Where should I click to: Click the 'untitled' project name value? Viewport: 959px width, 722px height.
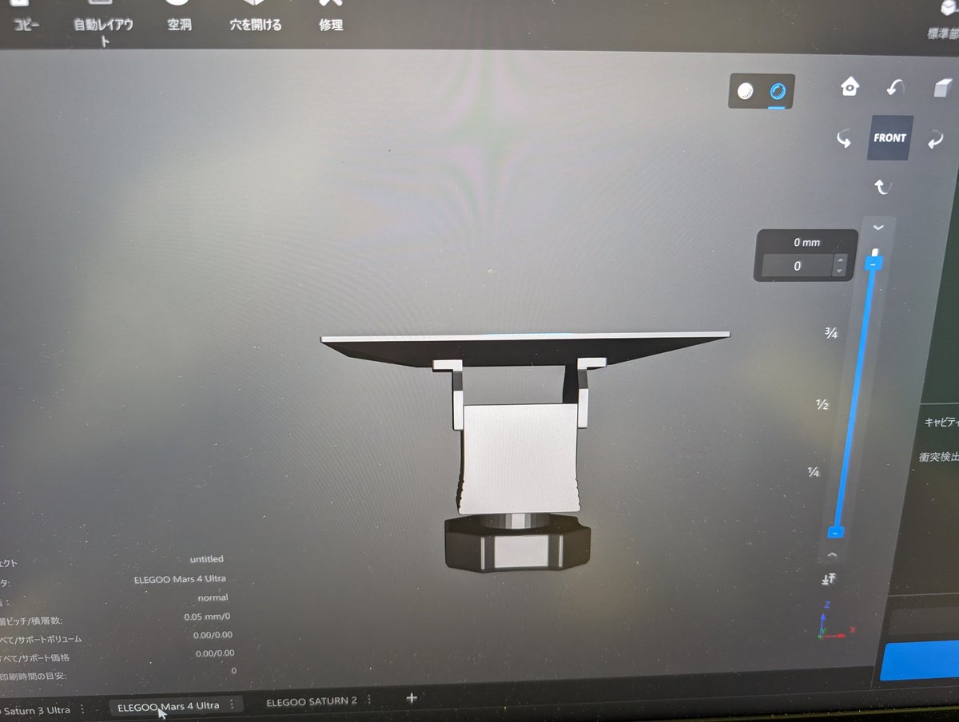pos(206,559)
